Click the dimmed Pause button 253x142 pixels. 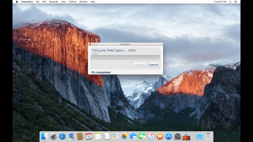[x=140, y=65]
